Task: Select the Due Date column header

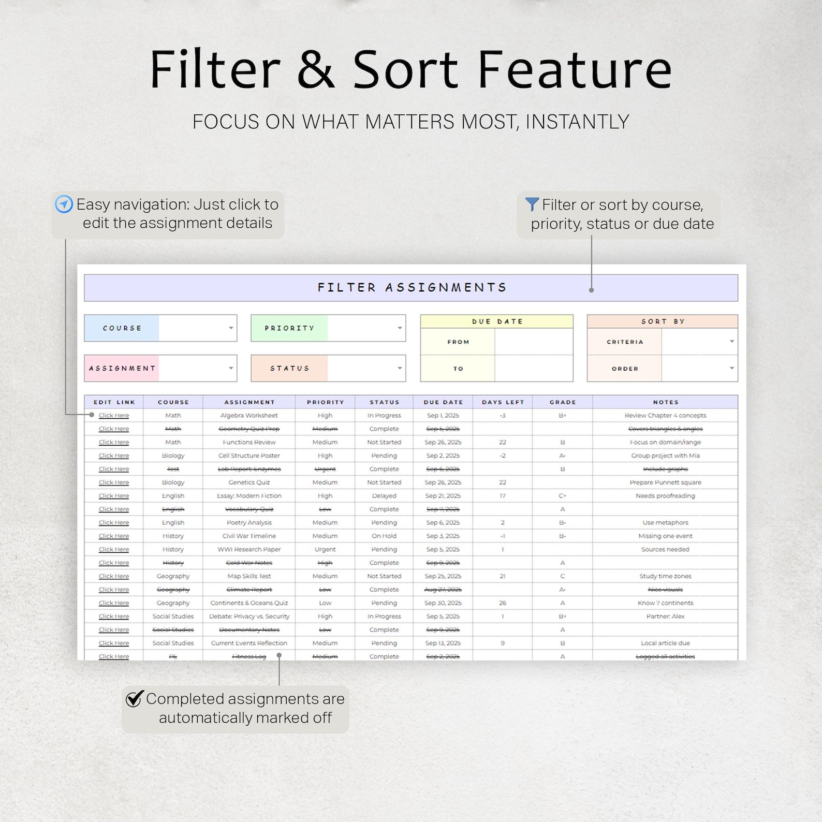Action: pyautogui.click(x=443, y=402)
